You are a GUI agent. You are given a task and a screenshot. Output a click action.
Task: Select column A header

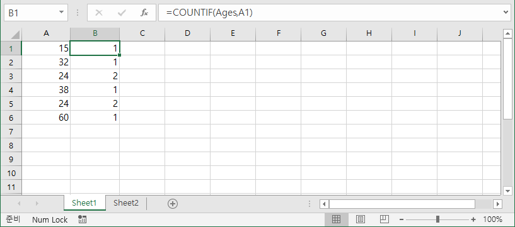[46, 33]
